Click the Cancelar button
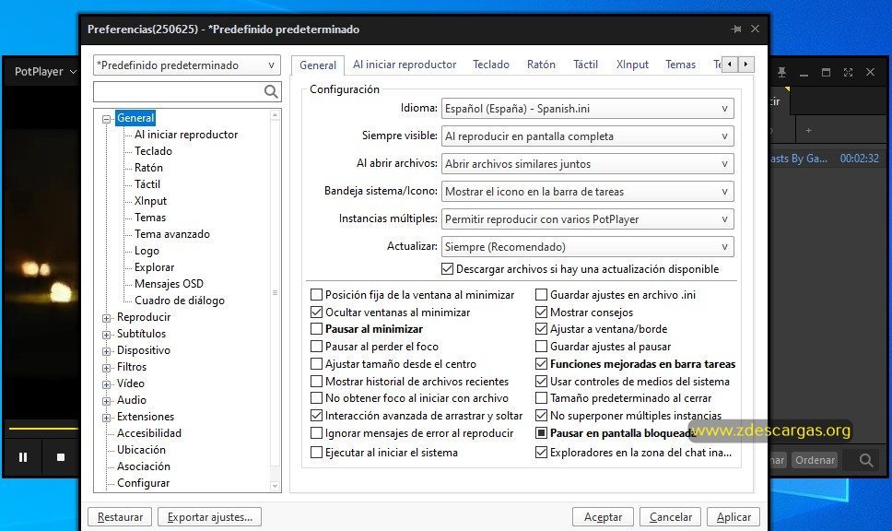 click(x=670, y=517)
